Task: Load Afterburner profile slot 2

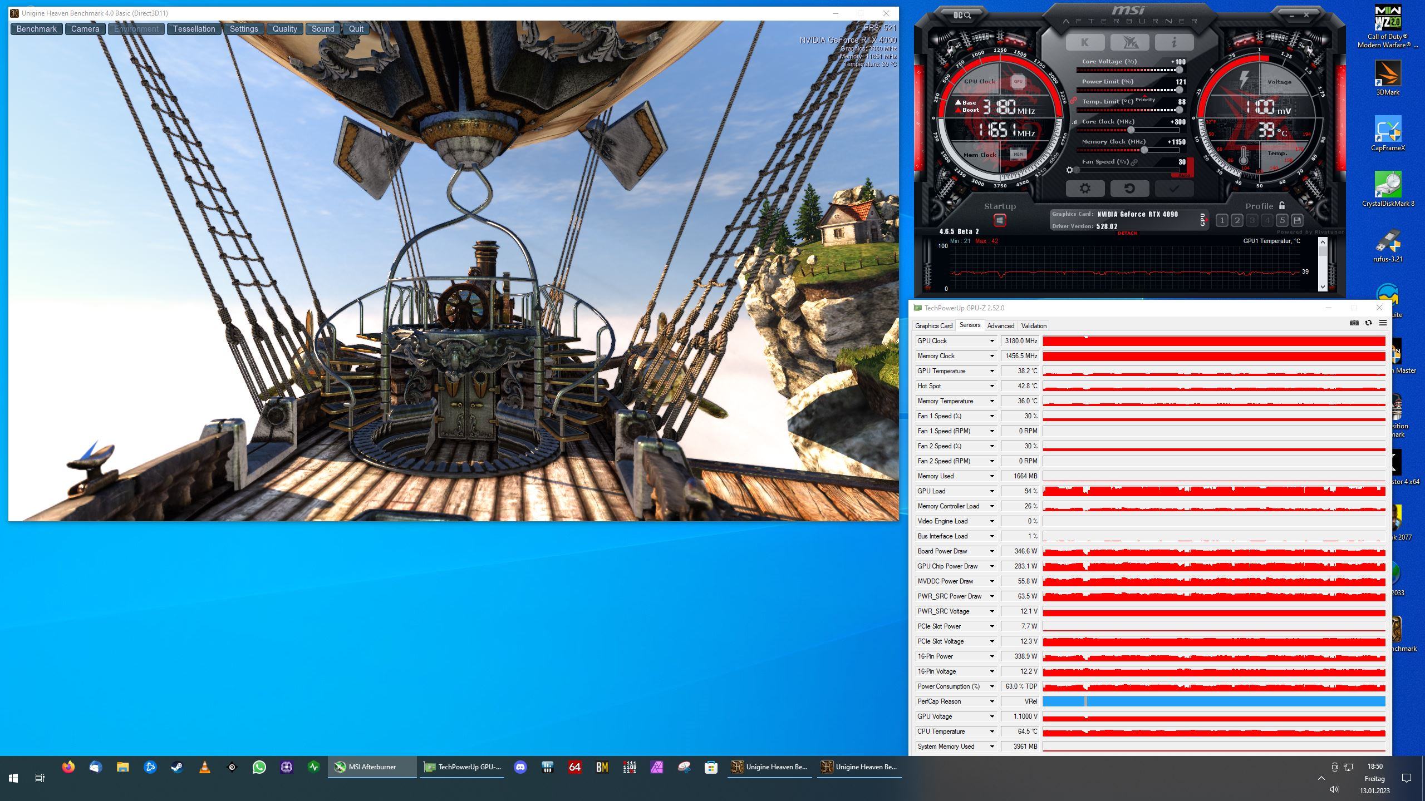Action: point(1237,220)
